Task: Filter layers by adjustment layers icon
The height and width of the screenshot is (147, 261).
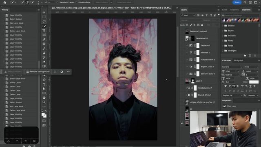Action: click(202, 16)
